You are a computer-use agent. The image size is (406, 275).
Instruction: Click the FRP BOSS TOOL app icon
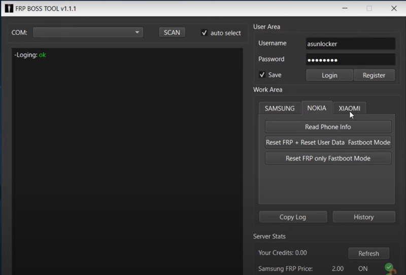click(x=9, y=8)
